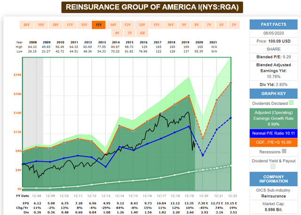Click the $120 y-axis label
The image size is (301, 215).
[17, 132]
